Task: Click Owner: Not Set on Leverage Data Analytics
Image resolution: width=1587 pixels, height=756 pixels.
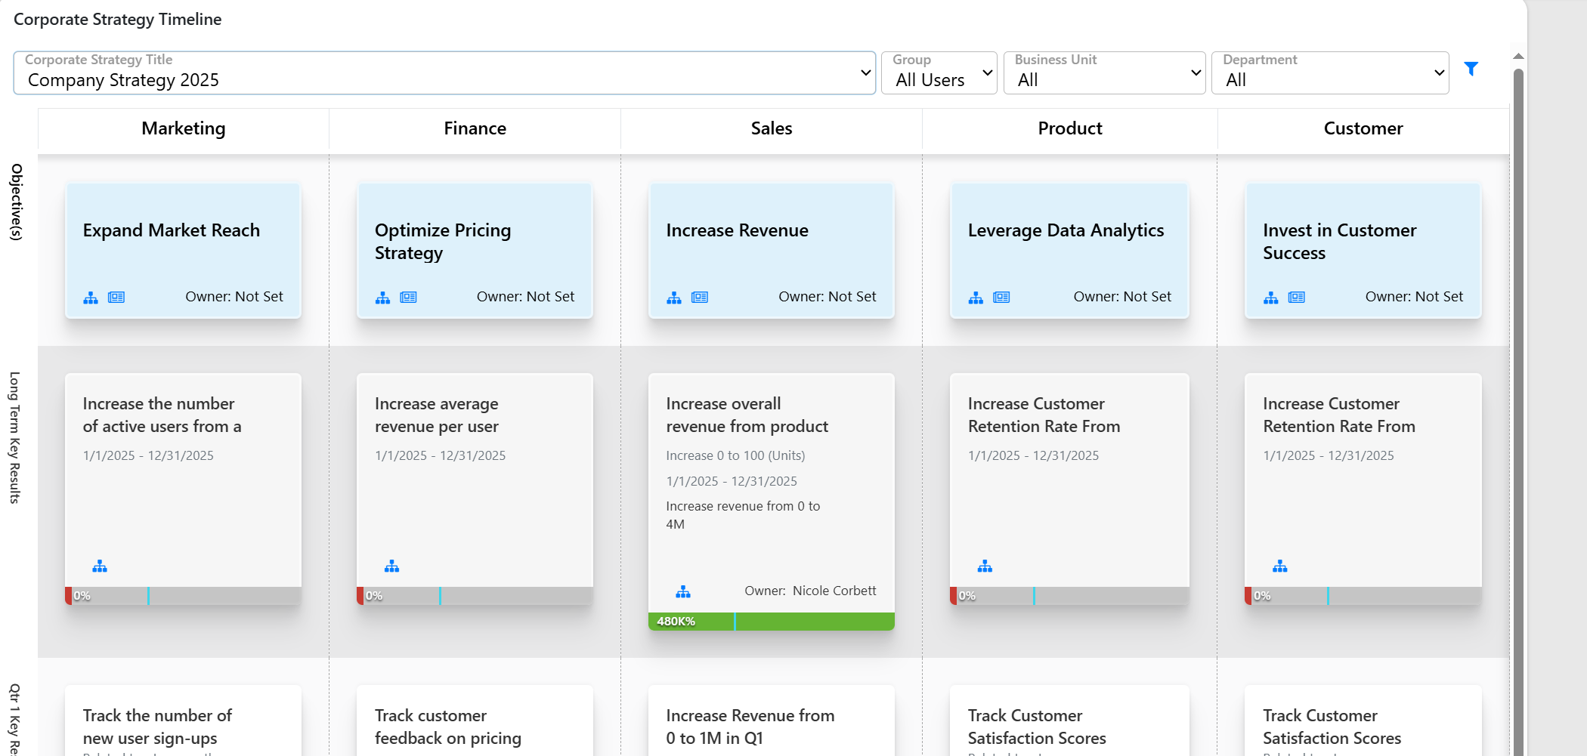Action: tap(1122, 297)
